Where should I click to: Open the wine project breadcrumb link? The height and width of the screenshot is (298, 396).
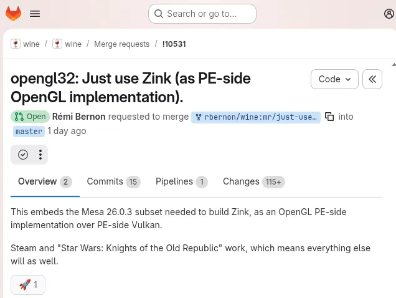point(73,44)
